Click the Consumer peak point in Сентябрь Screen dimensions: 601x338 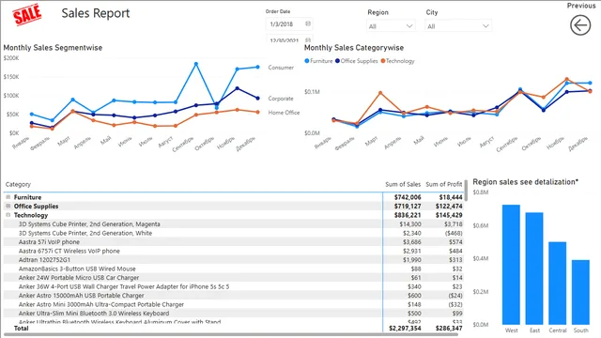pyautogui.click(x=196, y=64)
